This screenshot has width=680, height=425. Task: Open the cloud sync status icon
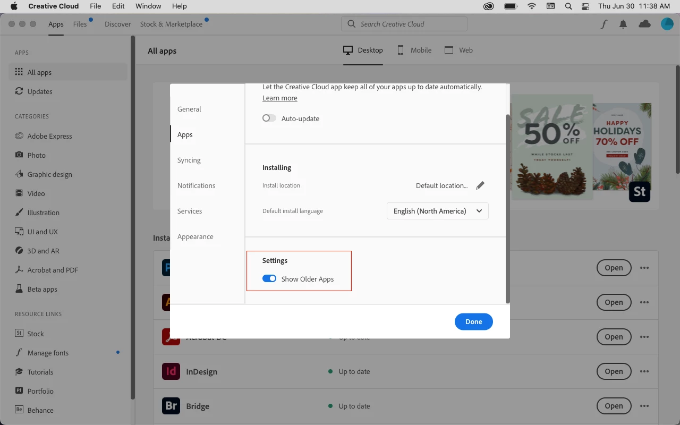[x=644, y=24]
